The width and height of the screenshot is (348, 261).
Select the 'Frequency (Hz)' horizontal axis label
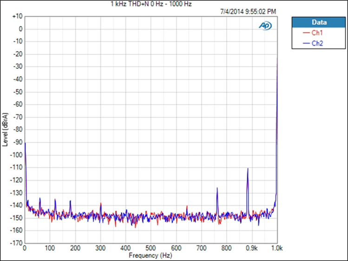(151, 255)
